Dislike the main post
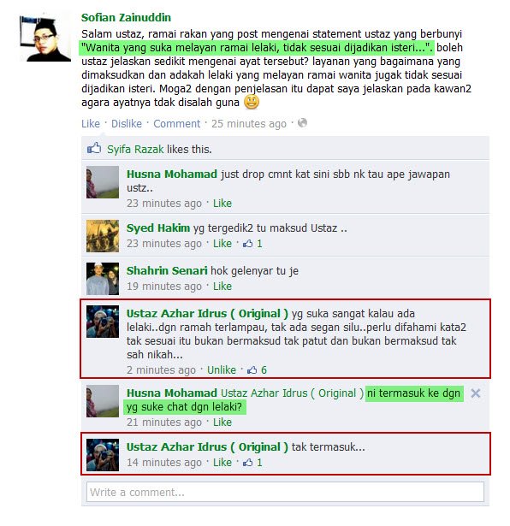 [127, 124]
